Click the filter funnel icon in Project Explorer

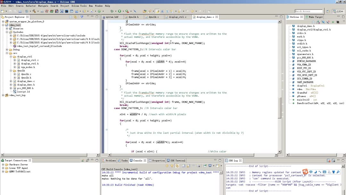point(82,17)
